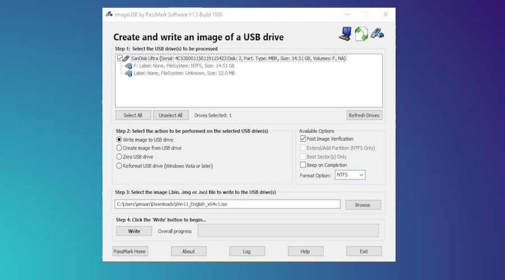Click the F: volume partition icon
Screen dimensions: 505x280
point(128,66)
